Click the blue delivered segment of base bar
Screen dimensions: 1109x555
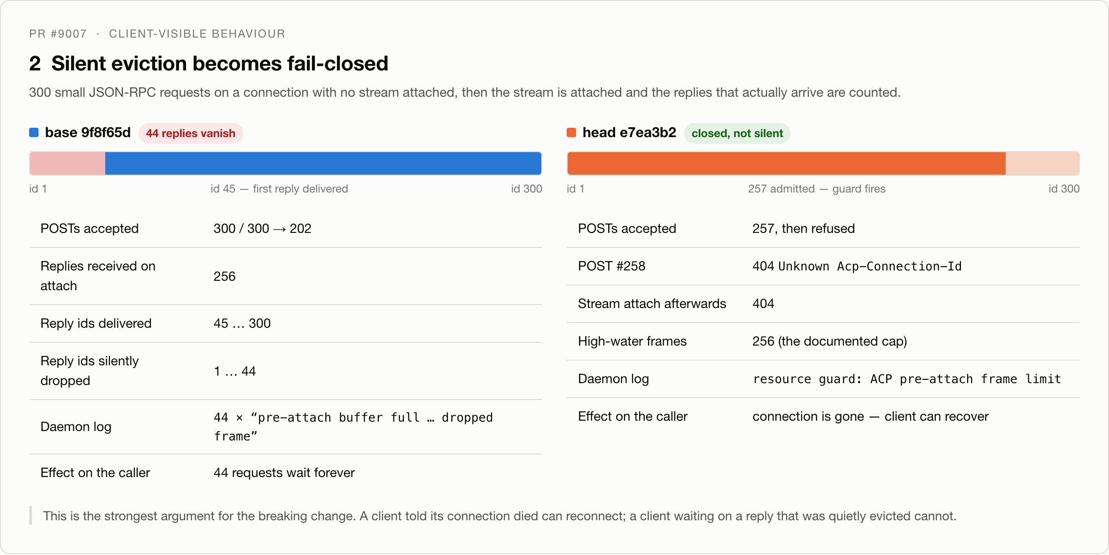[323, 163]
